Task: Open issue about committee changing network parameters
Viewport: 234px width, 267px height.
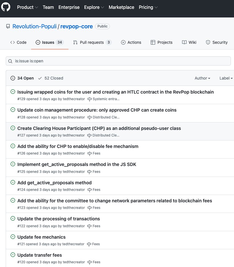Action: click(115, 201)
